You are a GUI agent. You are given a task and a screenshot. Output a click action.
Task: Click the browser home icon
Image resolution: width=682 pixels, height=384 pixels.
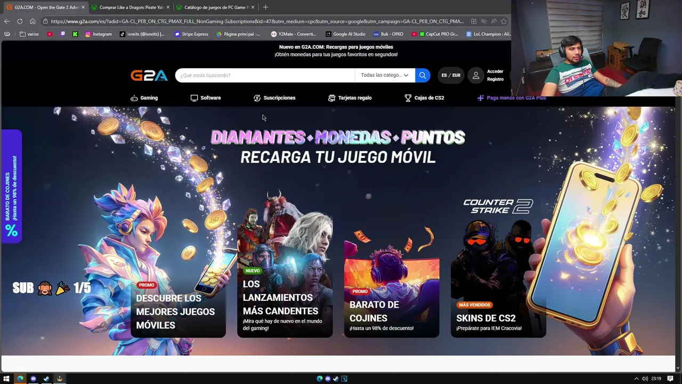coord(33,21)
